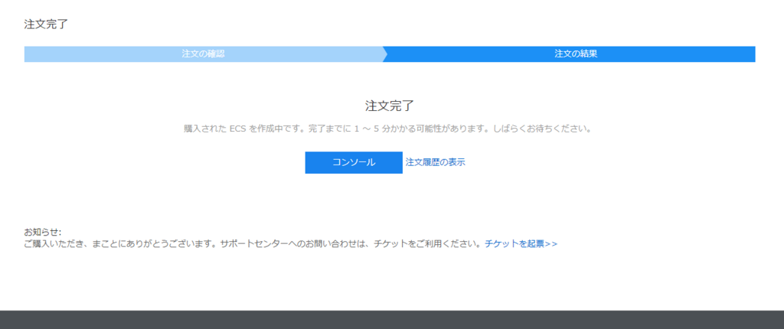784x329 pixels.
Task: Click the 注文完了 page title at top
Action: click(x=45, y=24)
